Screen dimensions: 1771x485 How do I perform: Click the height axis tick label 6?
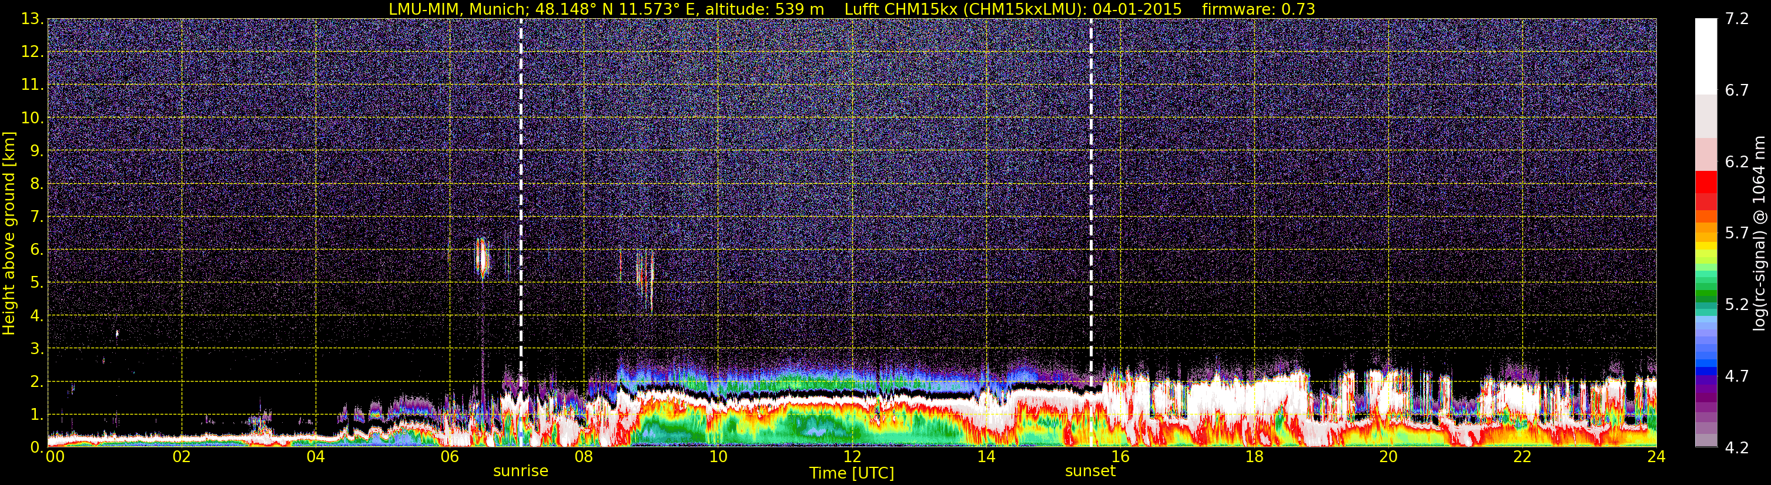click(x=36, y=250)
